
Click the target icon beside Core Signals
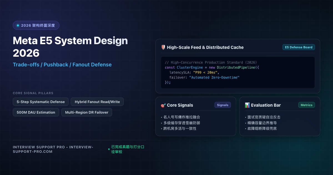pyautogui.click(x=163, y=105)
